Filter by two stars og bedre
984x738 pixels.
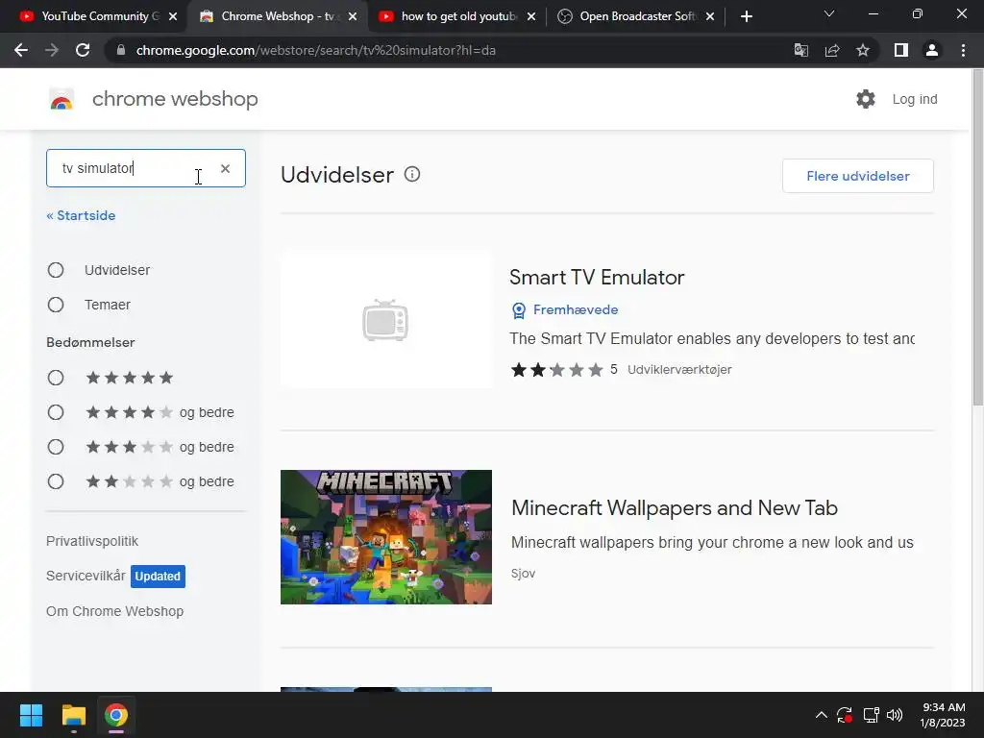[56, 481]
